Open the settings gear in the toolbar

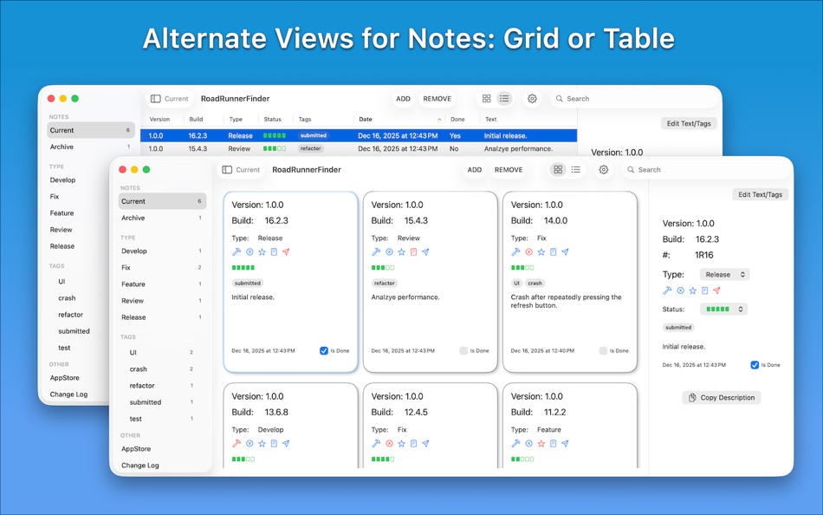(604, 170)
